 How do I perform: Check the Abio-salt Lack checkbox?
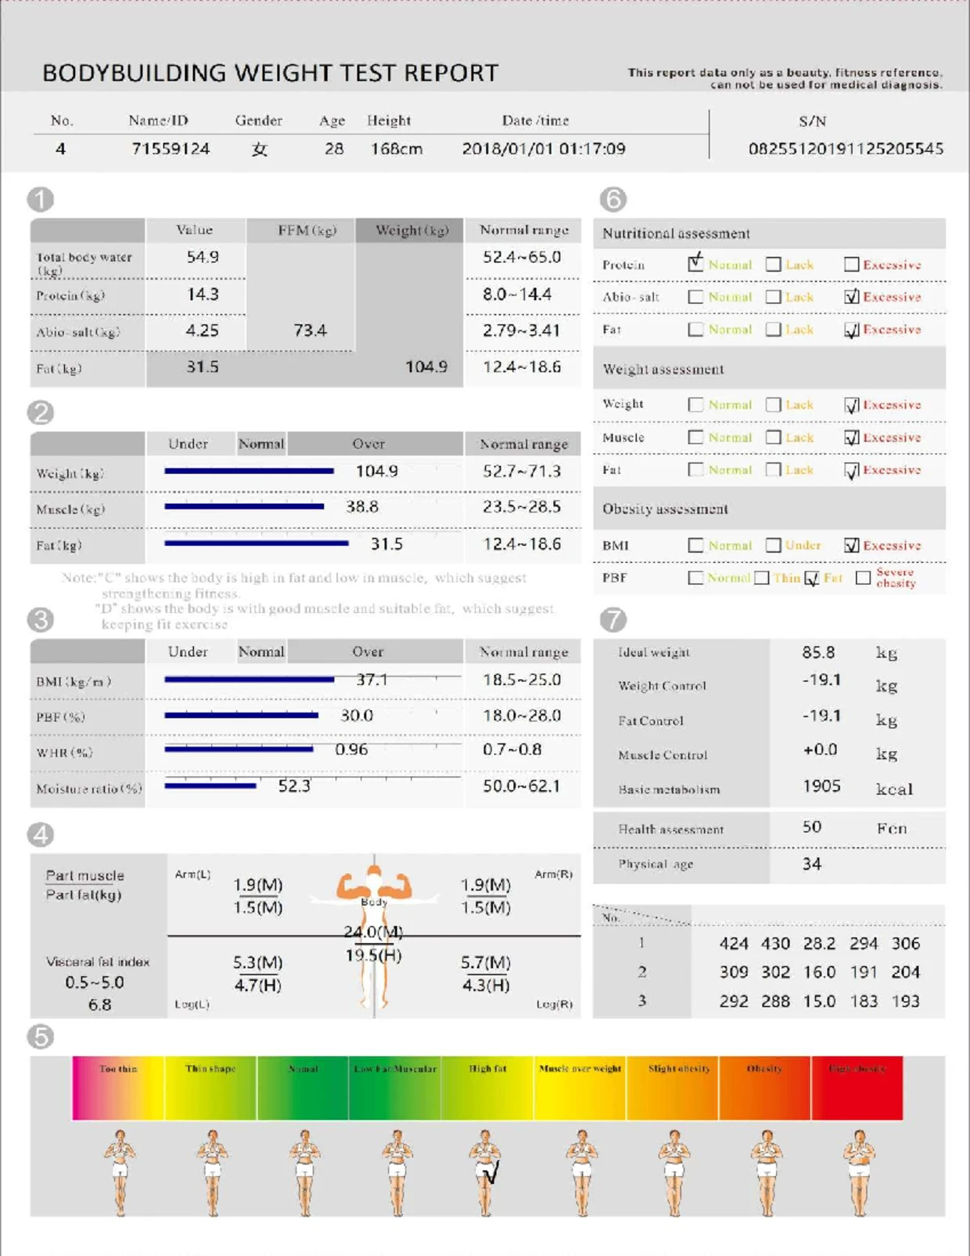click(x=774, y=297)
